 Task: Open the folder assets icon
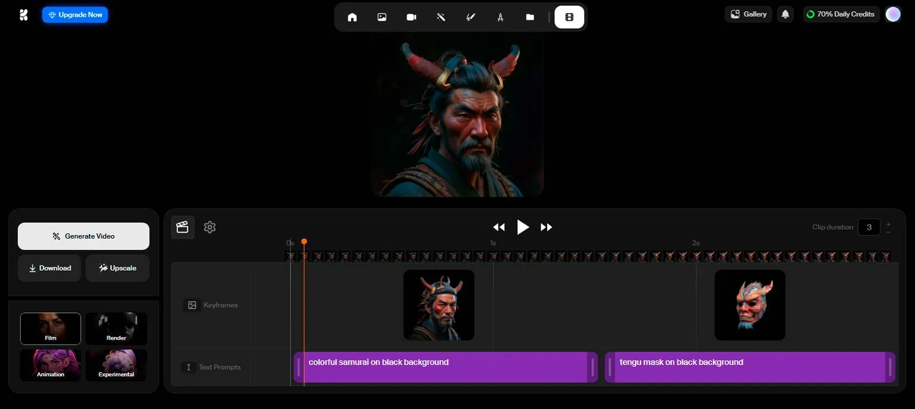pyautogui.click(x=530, y=17)
